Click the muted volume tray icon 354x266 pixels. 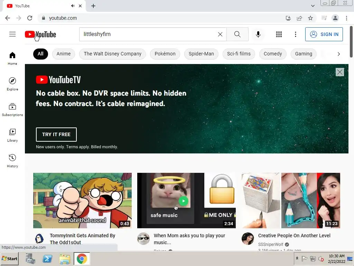pos(321,258)
